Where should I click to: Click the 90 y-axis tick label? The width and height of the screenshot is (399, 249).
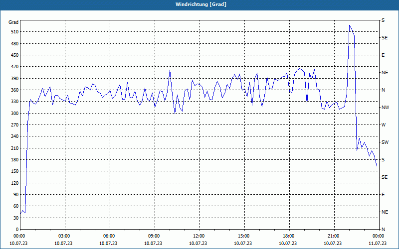[16, 195]
